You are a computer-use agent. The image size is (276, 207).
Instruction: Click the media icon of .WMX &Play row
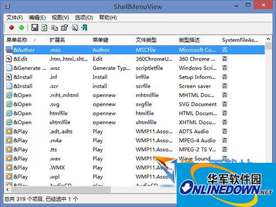(9, 167)
